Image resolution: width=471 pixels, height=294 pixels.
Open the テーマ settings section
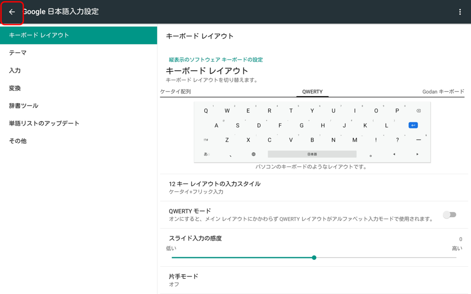[x=78, y=53]
